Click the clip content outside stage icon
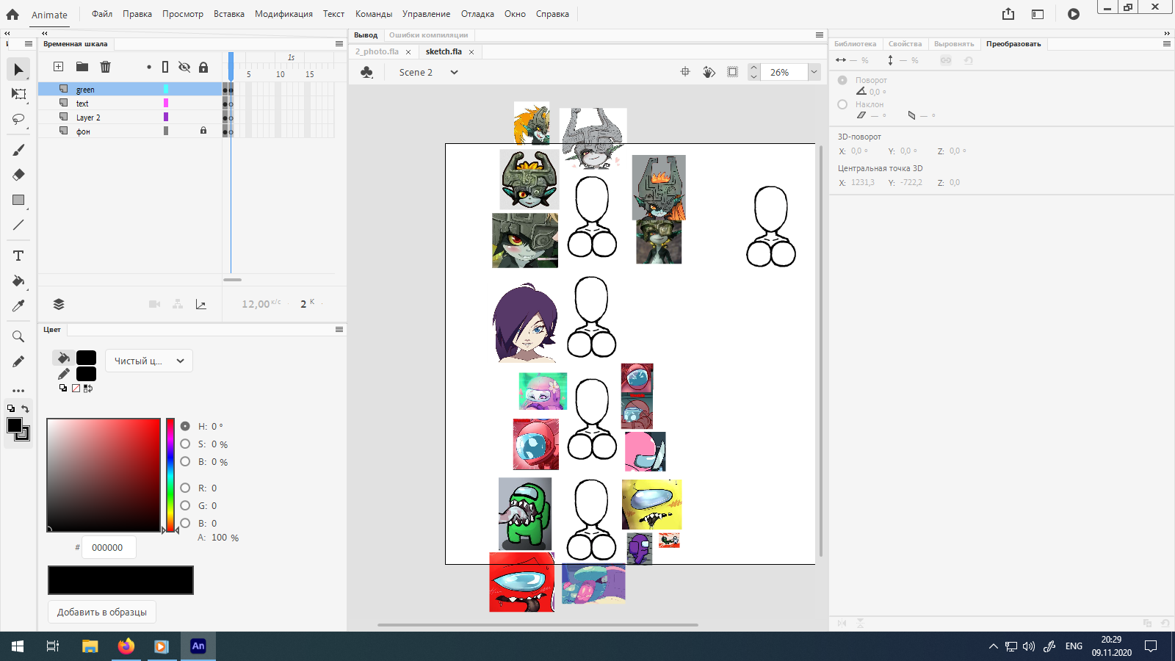The image size is (1175, 661). pos(732,72)
